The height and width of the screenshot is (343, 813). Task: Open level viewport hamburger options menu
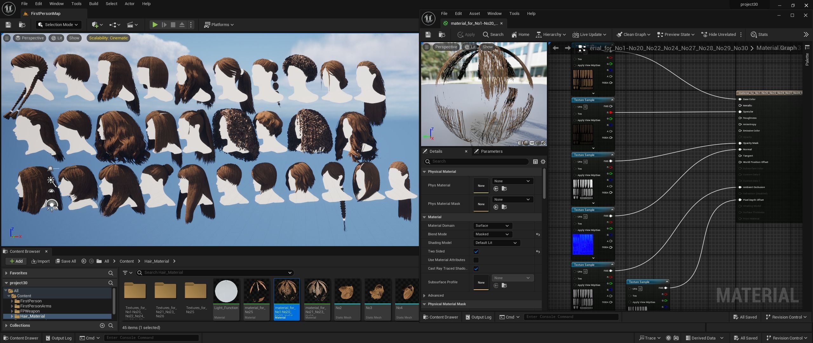click(6, 38)
